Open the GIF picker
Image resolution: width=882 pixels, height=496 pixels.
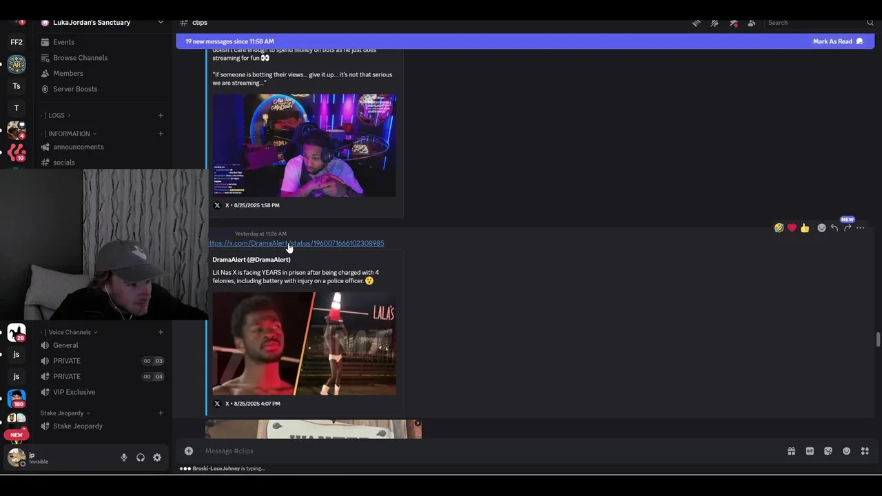pyautogui.click(x=810, y=451)
